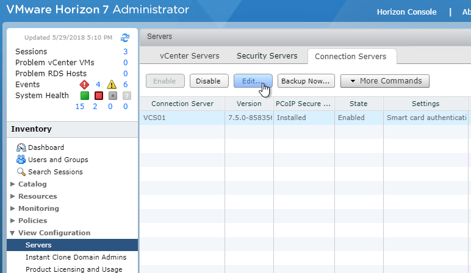Sort by State column header
Viewport: 471px width, 273px height.
point(359,104)
